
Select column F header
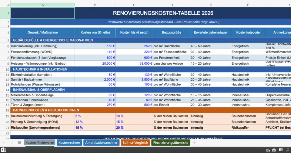coord(248,5)
